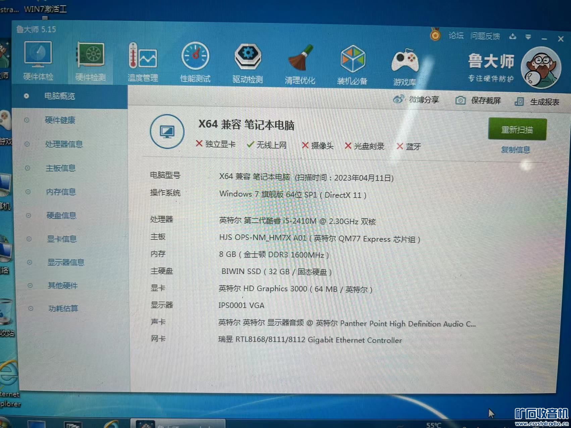Open the 论坛 forum link
This screenshot has width=571, height=428.
point(456,35)
